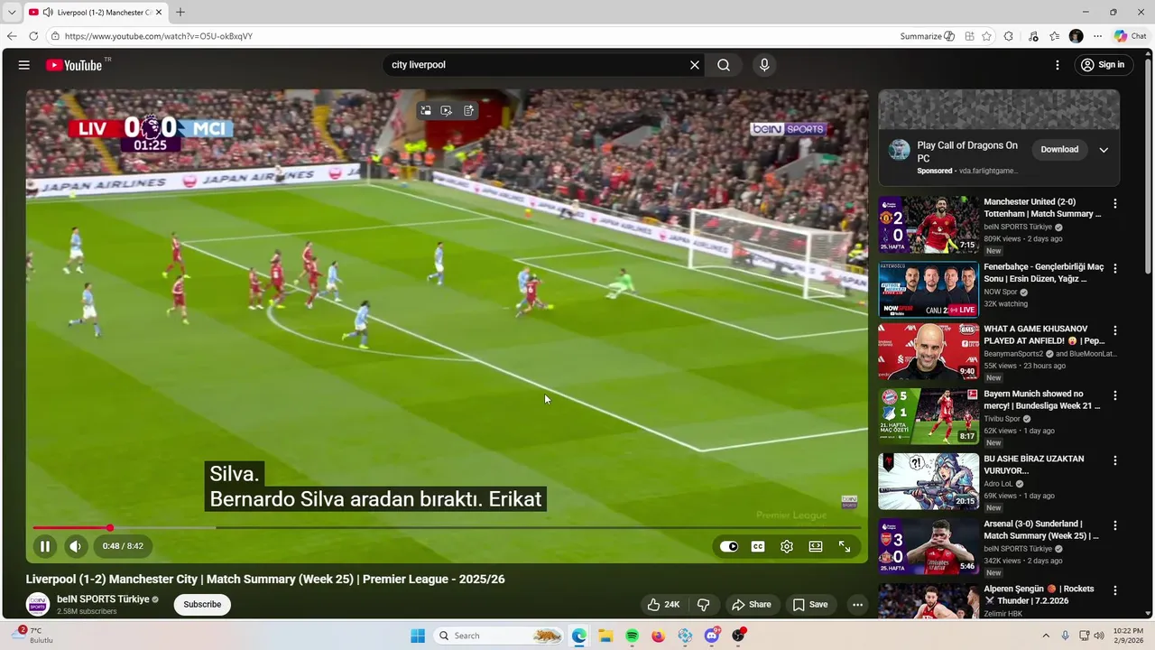Click the video enhance overlay icon
This screenshot has height=650, width=1155.
(447, 110)
